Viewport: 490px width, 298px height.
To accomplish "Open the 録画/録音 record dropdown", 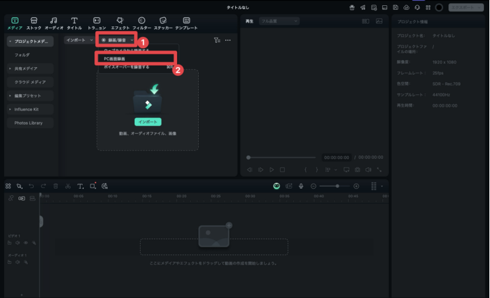I will tap(117, 40).
